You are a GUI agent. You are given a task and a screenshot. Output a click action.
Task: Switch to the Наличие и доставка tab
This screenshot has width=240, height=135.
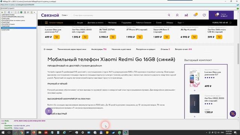(x=121, y=49)
